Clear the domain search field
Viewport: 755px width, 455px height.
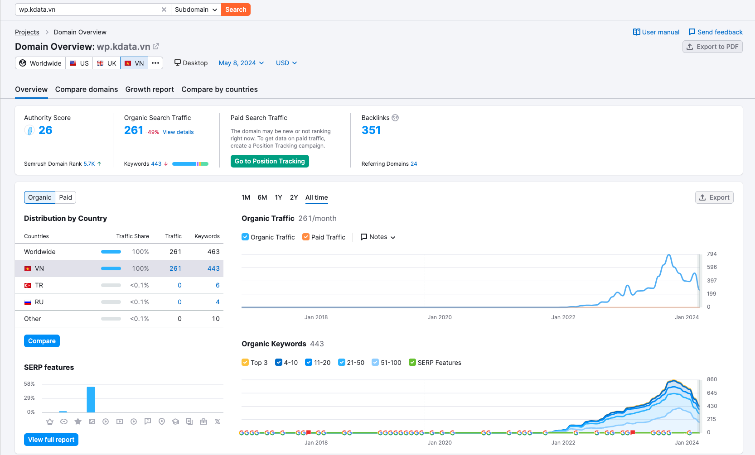[164, 10]
